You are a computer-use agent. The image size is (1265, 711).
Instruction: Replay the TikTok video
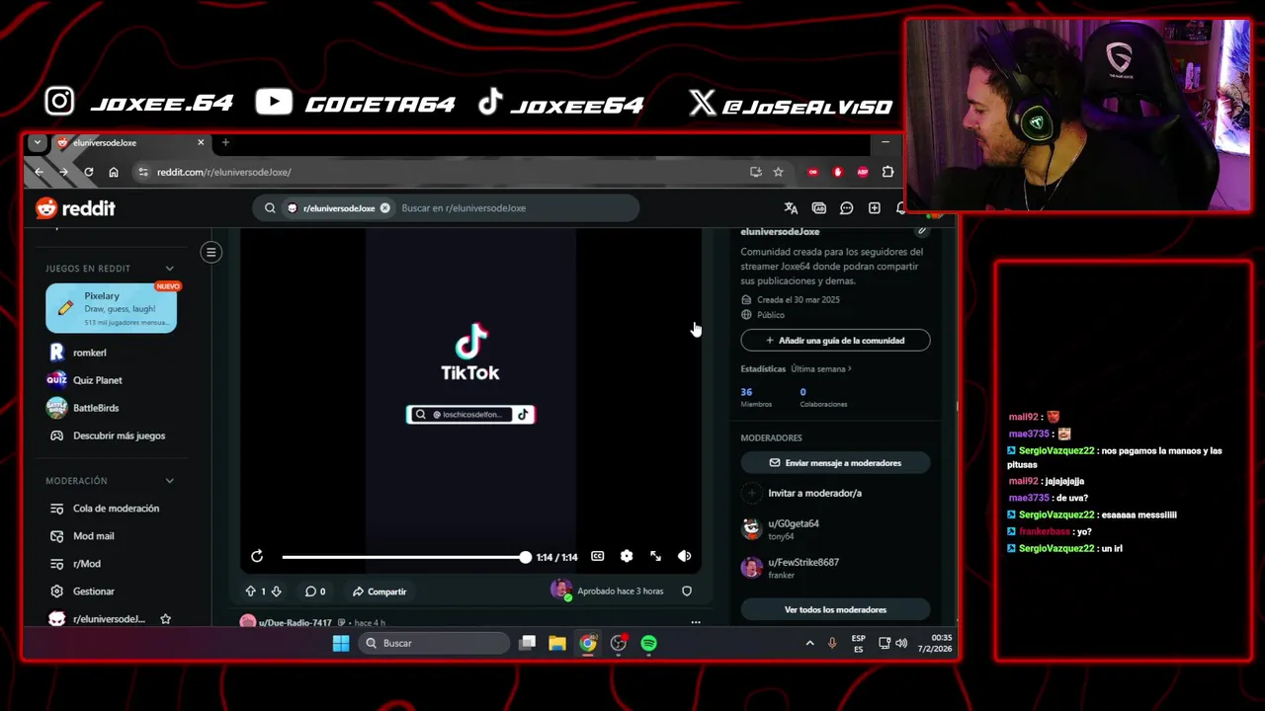tap(257, 557)
